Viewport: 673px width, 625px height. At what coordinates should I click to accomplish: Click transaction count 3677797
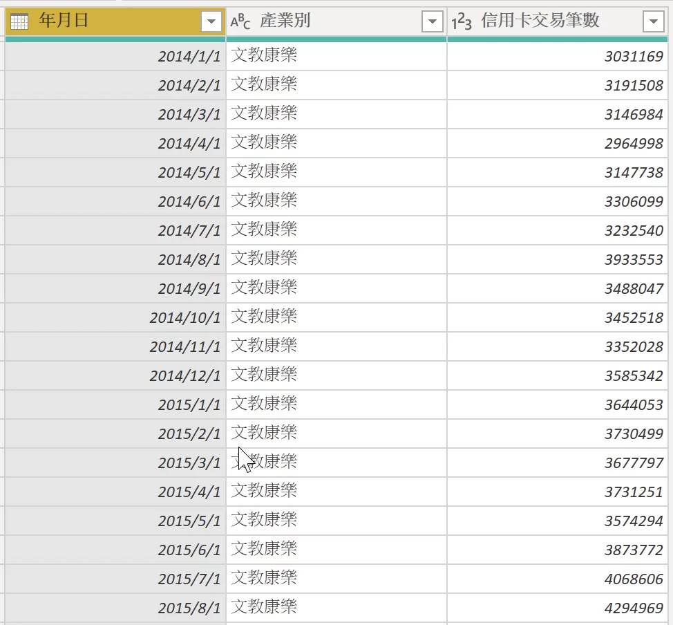558,463
